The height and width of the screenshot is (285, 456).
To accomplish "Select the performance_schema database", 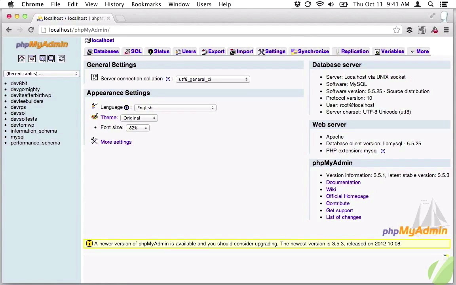I will 35,143.
